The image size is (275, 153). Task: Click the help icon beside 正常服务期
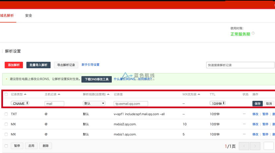click(x=253, y=34)
